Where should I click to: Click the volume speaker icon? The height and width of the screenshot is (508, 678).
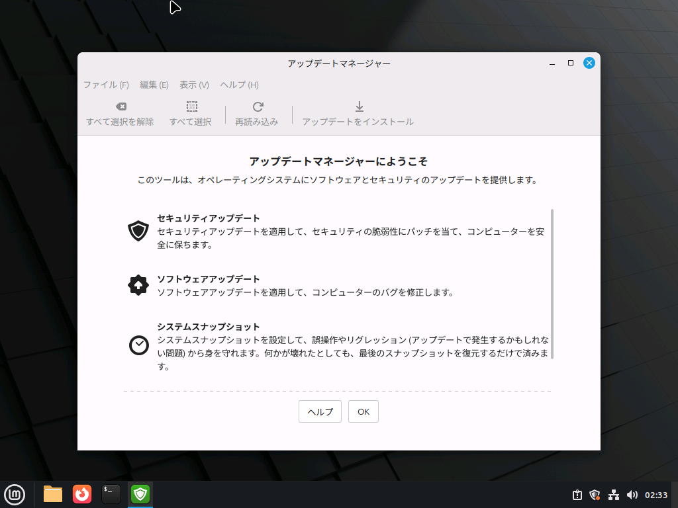pyautogui.click(x=632, y=494)
